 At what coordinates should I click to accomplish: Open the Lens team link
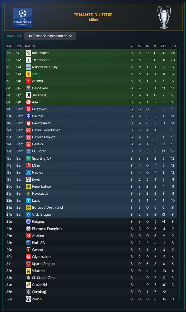36,74
